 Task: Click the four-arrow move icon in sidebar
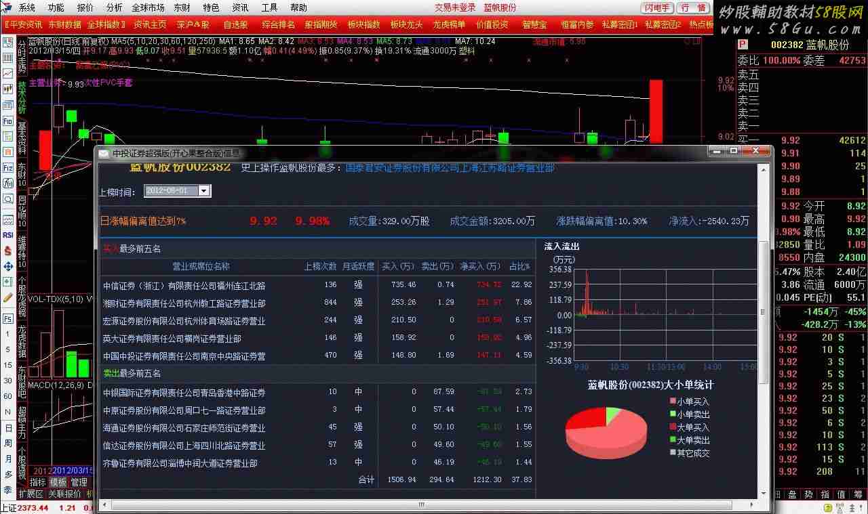pos(8,266)
